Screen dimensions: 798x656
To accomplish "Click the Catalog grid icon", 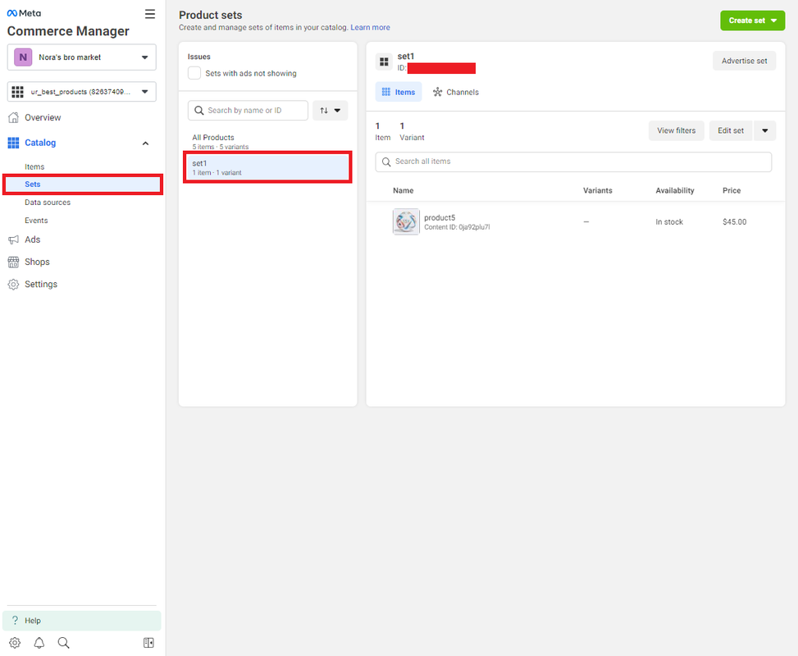I will [x=13, y=143].
